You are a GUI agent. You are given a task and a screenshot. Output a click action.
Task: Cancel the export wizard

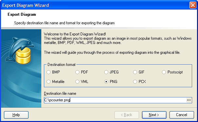[x=182, y=115]
